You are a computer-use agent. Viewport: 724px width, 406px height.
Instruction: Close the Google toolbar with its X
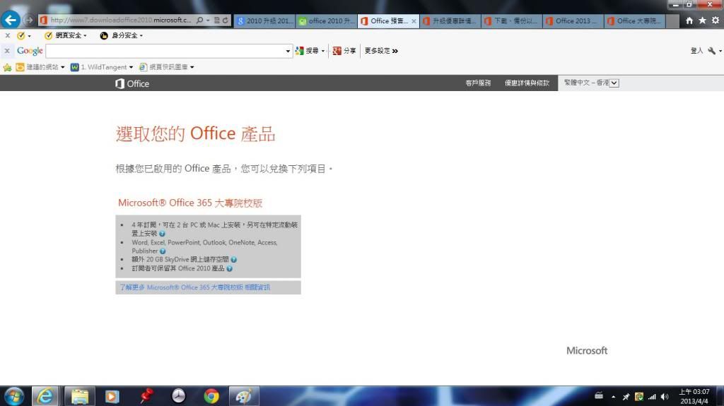(7, 51)
